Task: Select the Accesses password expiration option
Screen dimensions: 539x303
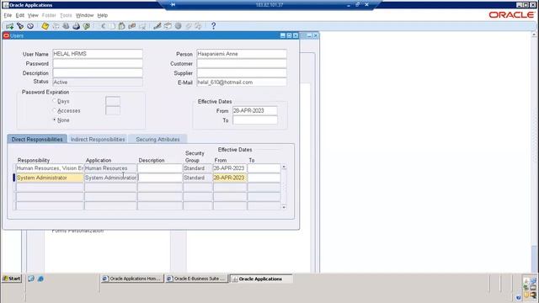Action: pyautogui.click(x=54, y=110)
